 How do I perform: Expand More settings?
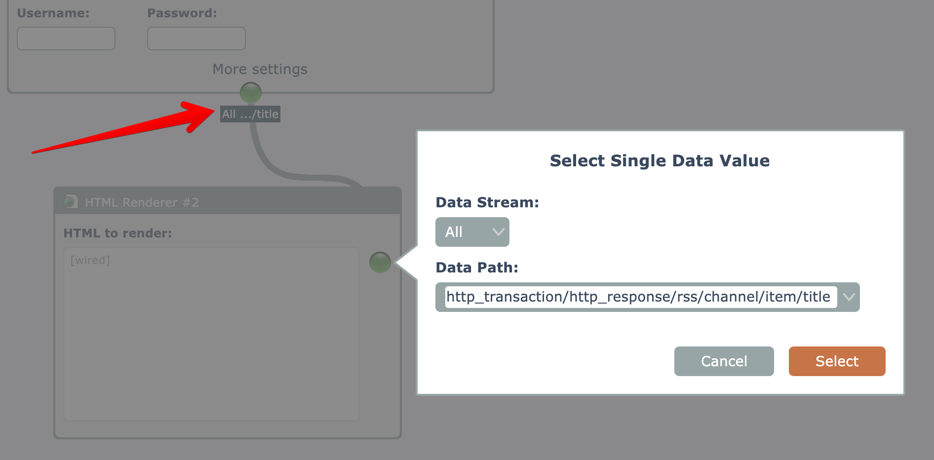[x=260, y=69]
